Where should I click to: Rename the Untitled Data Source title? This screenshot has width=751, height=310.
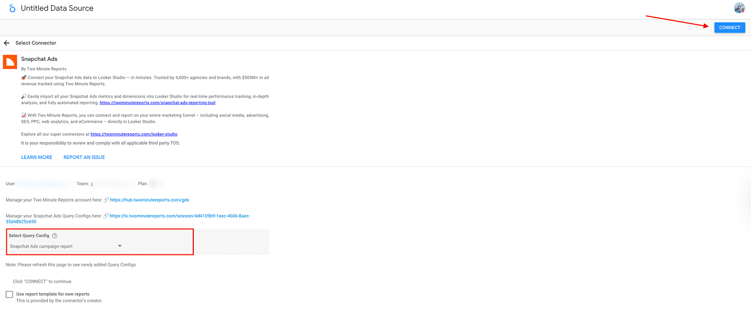click(57, 8)
